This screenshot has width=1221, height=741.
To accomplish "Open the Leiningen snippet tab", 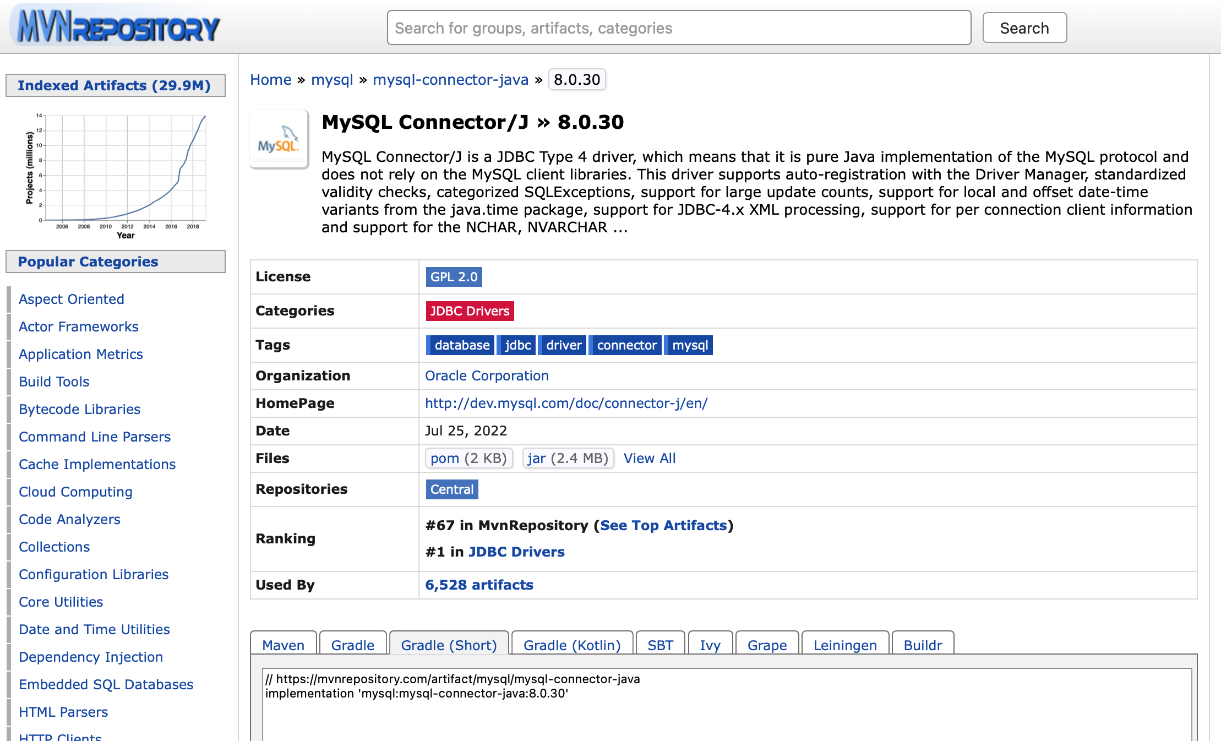I will (x=845, y=645).
